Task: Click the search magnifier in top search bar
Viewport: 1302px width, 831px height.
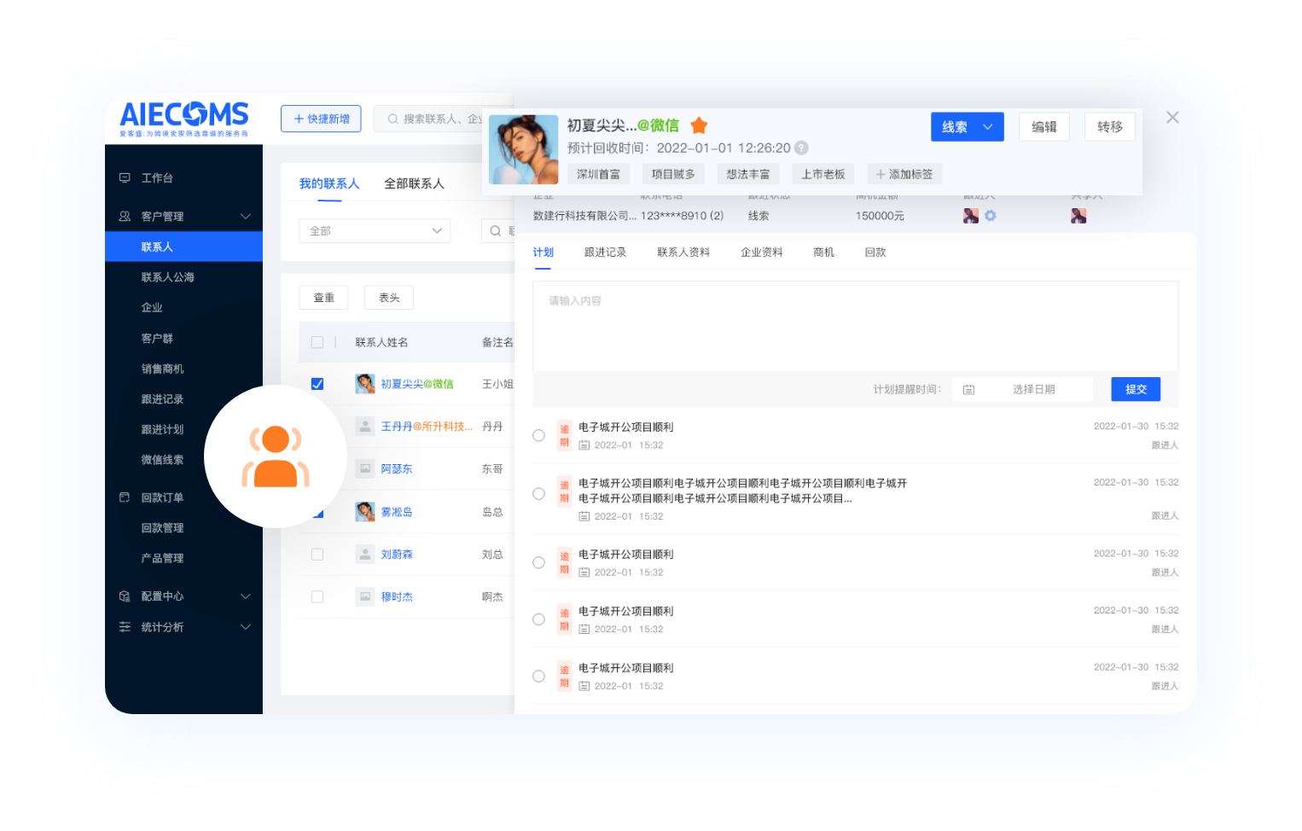Action: coord(392,119)
